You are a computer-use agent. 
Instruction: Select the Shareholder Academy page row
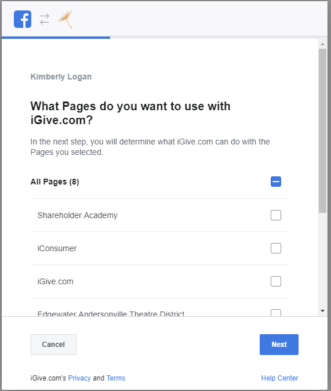pyautogui.click(x=159, y=215)
